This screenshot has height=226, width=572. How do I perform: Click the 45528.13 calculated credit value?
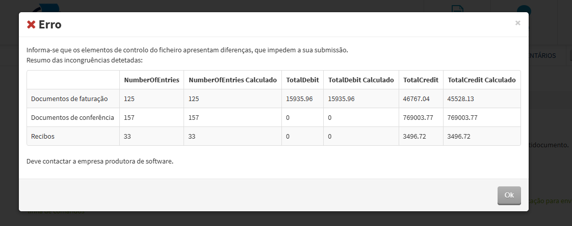tap(460, 99)
